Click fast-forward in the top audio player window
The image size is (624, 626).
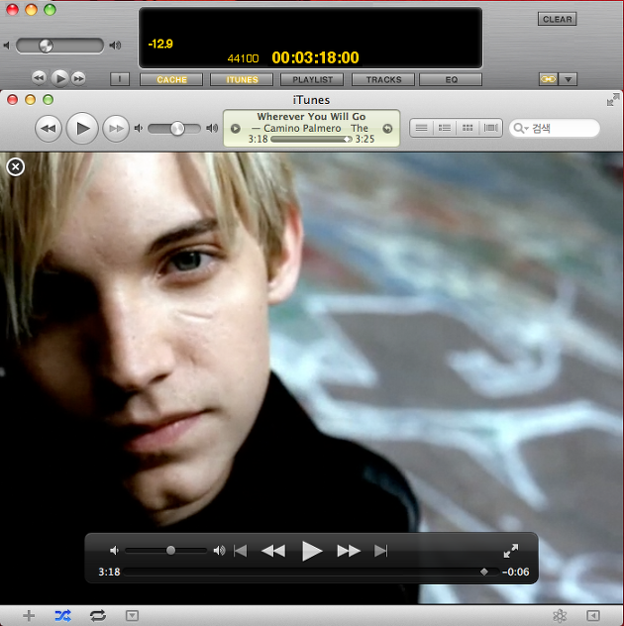pyautogui.click(x=78, y=78)
